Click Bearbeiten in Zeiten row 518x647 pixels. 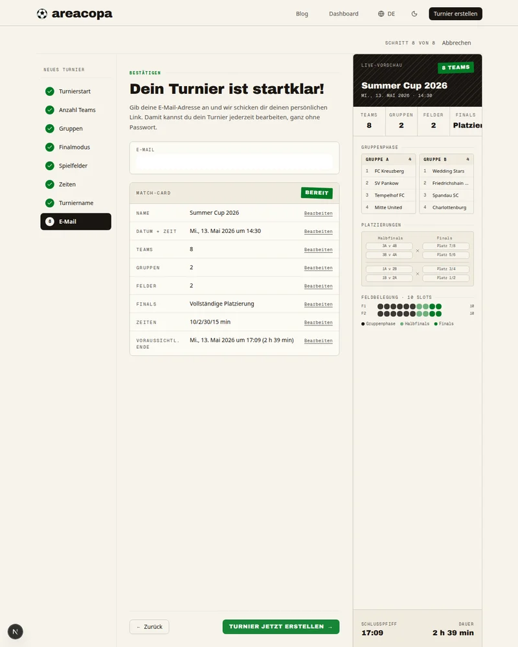[318, 322]
